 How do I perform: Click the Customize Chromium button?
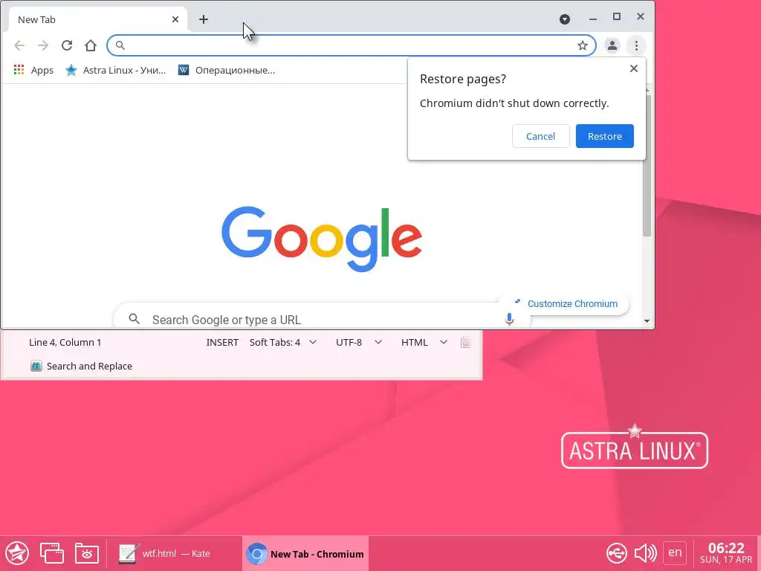[x=566, y=303]
